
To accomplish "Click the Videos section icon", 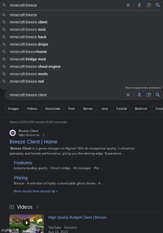I will 12,207.
